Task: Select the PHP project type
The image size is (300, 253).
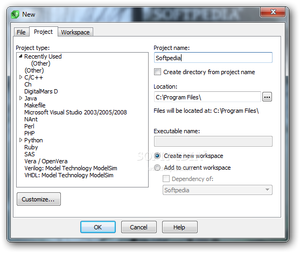Action: pyautogui.click(x=30, y=133)
